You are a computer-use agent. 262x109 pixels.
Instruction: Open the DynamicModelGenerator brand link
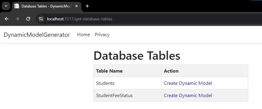click(37, 35)
